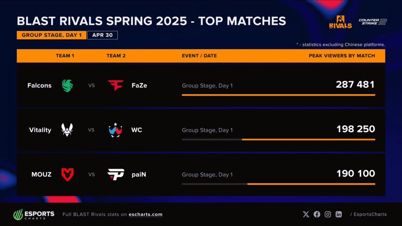
Task: Open the LinkedIn icon
Action: tap(339, 214)
